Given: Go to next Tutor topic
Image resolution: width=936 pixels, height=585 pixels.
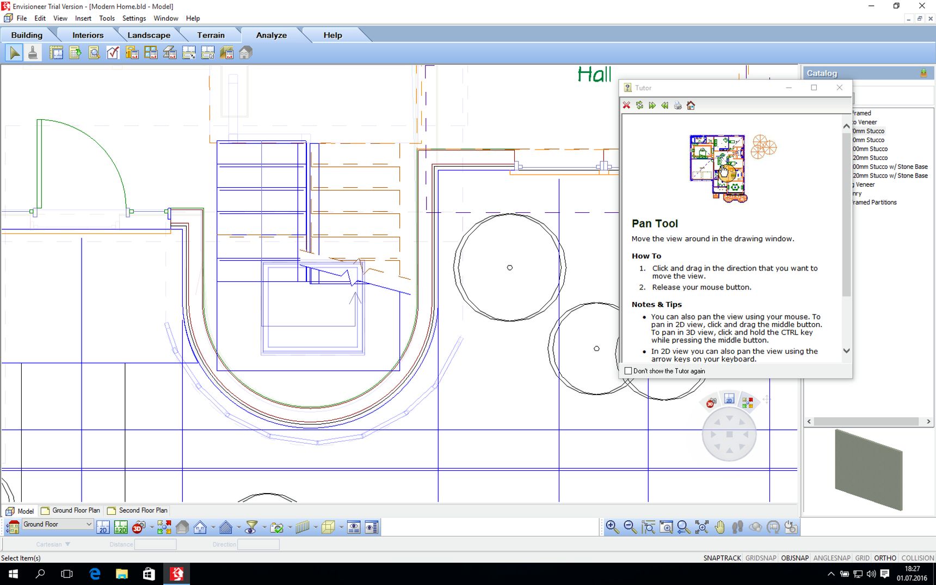Looking at the screenshot, I should [x=652, y=105].
